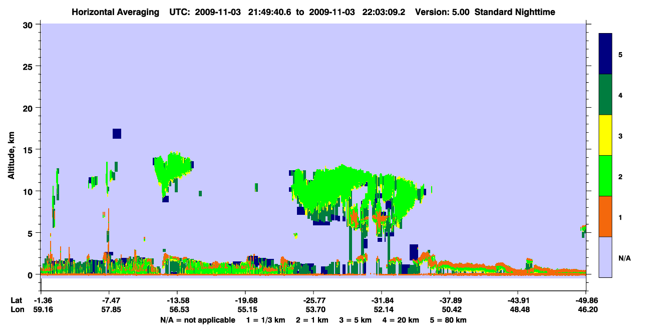Click the dark blue color bar segment labeled 5
This screenshot has width=651, height=334.
605,54
